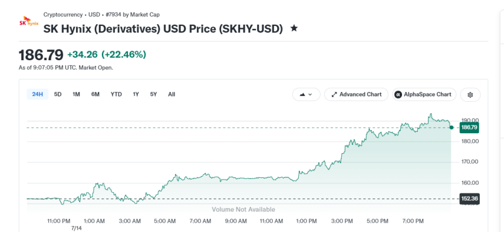
Task: Show All price history
Action: 171,95
